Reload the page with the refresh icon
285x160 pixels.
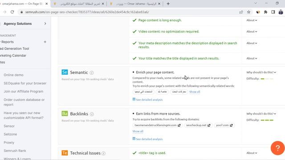[12, 12]
